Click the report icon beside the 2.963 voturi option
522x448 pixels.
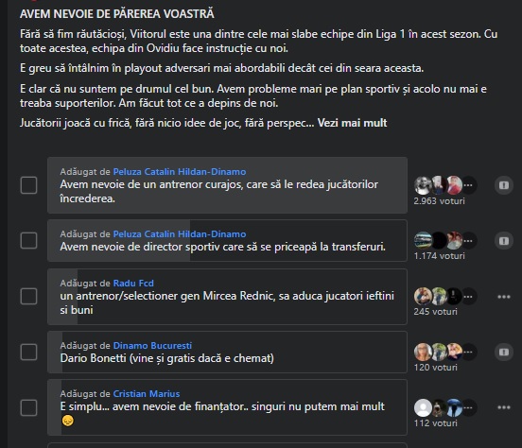coord(504,185)
